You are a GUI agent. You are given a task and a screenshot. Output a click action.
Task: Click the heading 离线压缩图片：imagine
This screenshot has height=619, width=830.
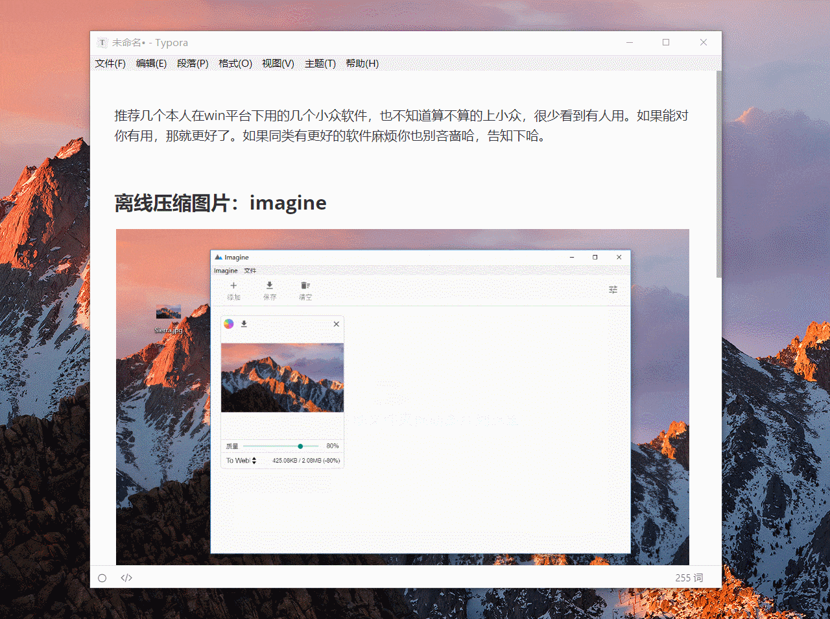(x=220, y=203)
